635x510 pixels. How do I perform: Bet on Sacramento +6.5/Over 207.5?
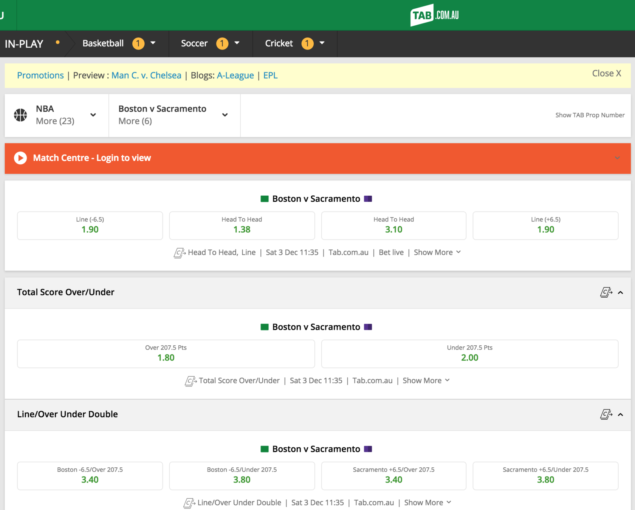(394, 476)
